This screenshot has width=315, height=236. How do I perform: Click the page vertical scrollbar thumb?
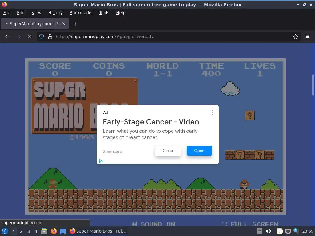tap(313, 85)
